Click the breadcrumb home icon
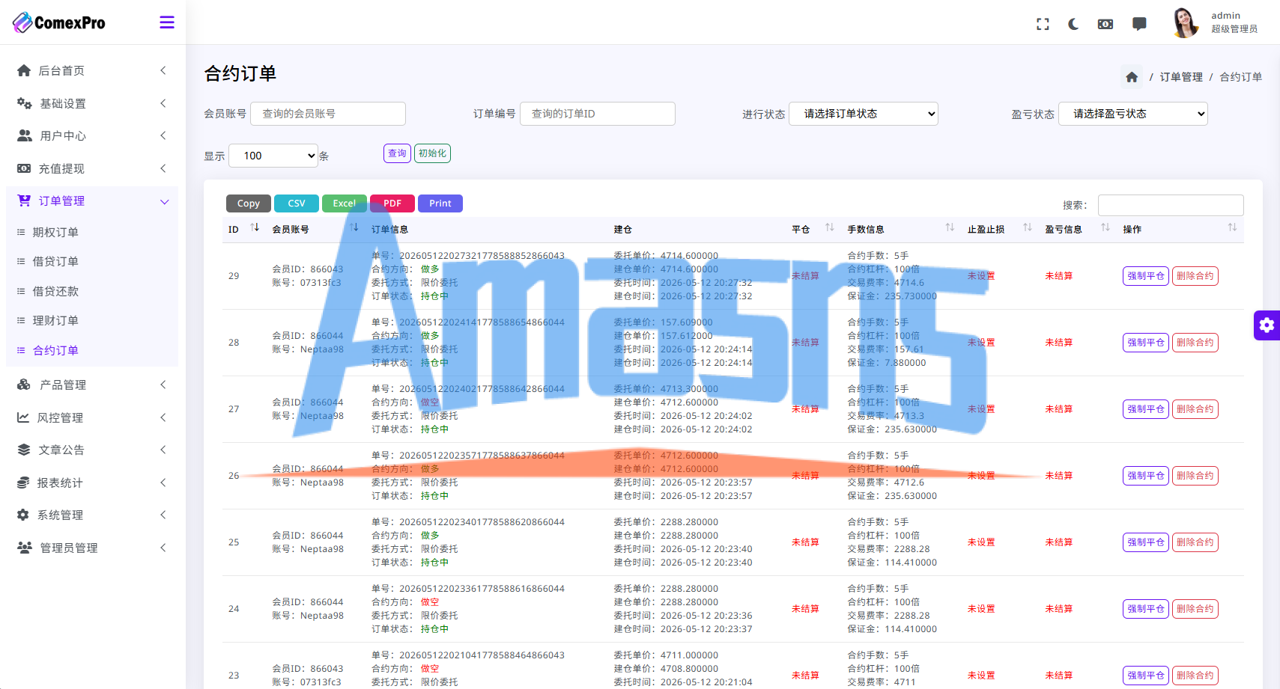1280x689 pixels. pos(1132,77)
